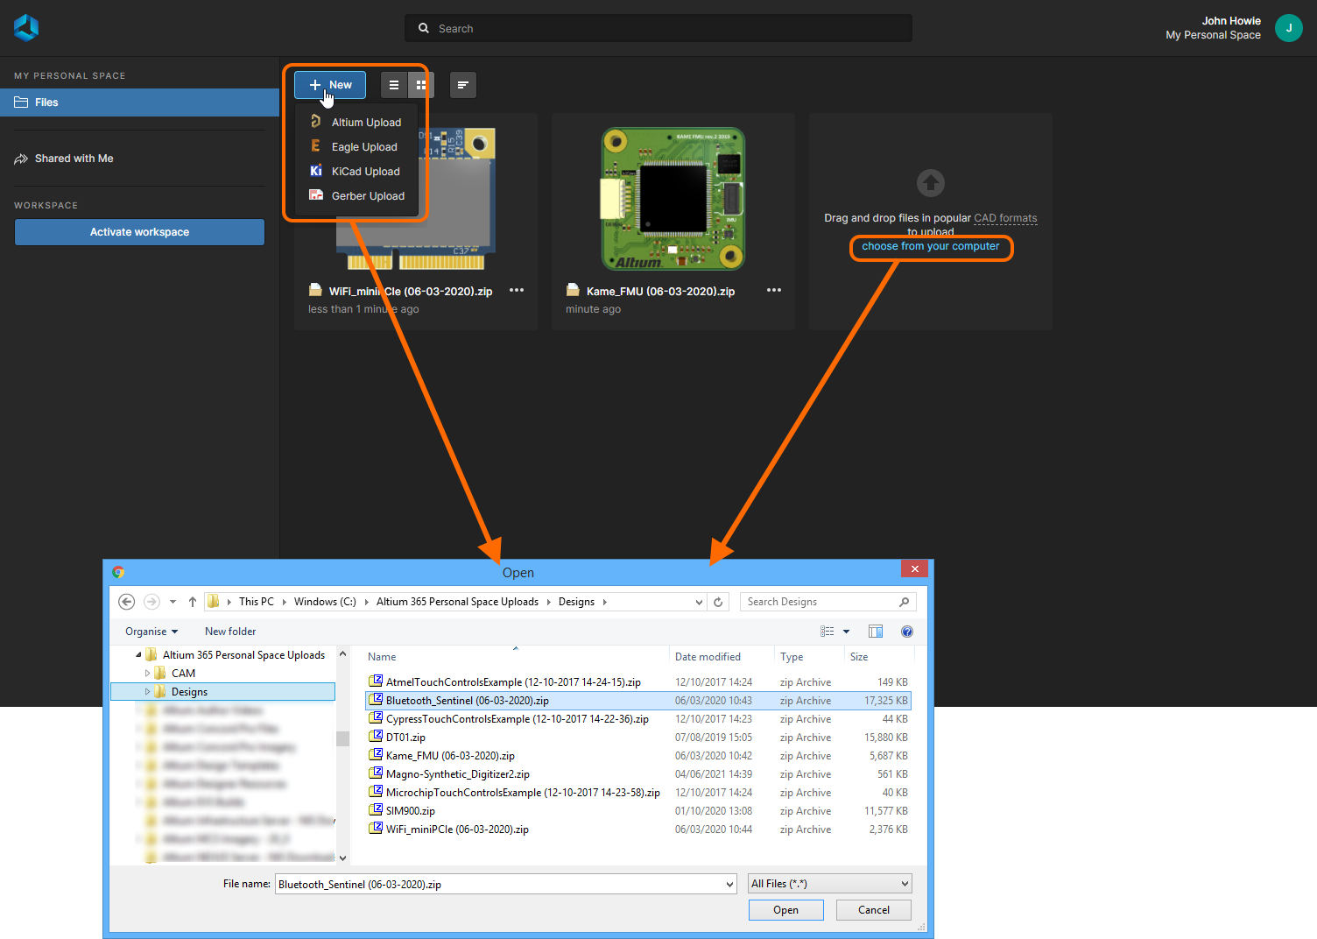Refresh the Designs folder listing
This screenshot has width=1317, height=939.
718,603
